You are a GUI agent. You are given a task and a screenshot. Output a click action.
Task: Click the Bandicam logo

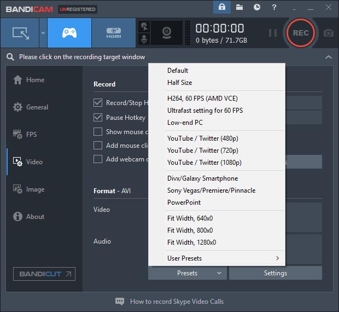(30, 9)
